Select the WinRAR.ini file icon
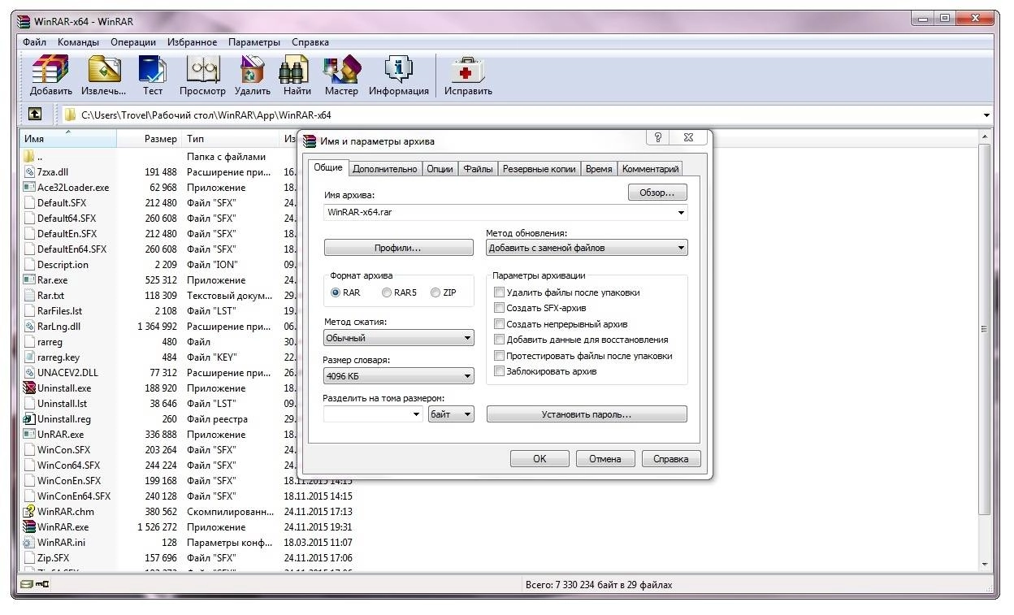This screenshot has width=1014, height=615. point(29,543)
